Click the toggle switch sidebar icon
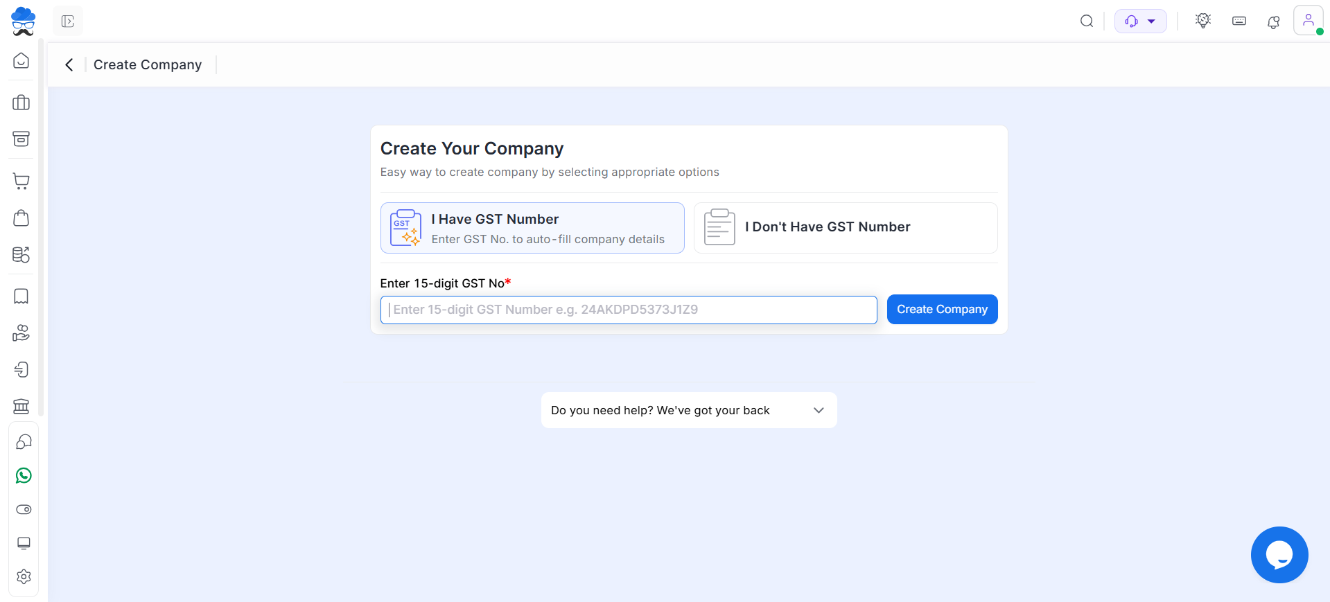This screenshot has width=1330, height=602. pos(24,510)
